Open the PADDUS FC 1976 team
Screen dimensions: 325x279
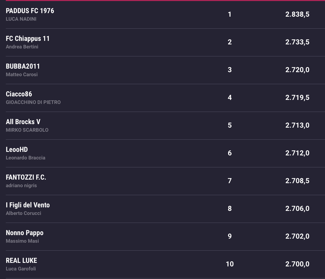[30, 11]
